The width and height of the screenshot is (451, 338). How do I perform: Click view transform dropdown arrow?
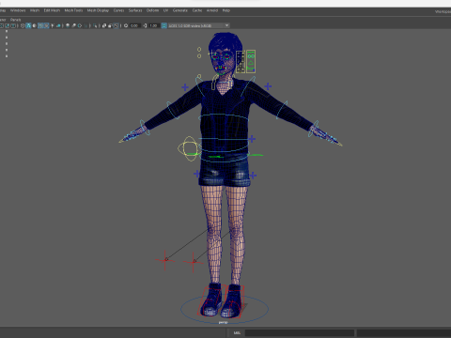tap(226, 25)
